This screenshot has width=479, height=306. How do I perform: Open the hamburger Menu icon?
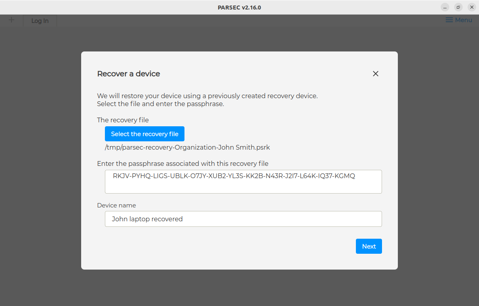click(x=449, y=20)
